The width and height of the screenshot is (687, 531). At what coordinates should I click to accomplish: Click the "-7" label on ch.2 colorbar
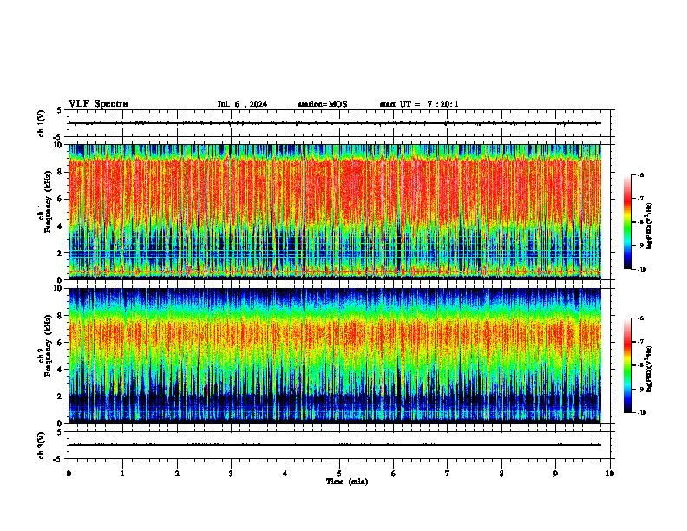point(640,342)
